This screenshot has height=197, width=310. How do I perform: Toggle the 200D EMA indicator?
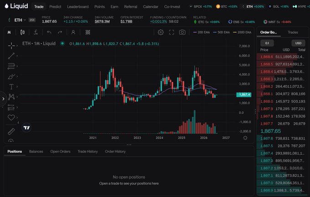coord(242,32)
